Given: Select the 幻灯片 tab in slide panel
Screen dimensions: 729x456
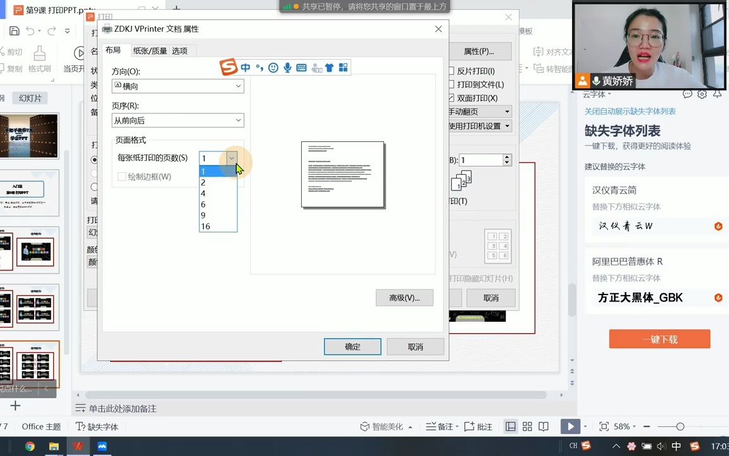Looking at the screenshot, I should coord(30,98).
